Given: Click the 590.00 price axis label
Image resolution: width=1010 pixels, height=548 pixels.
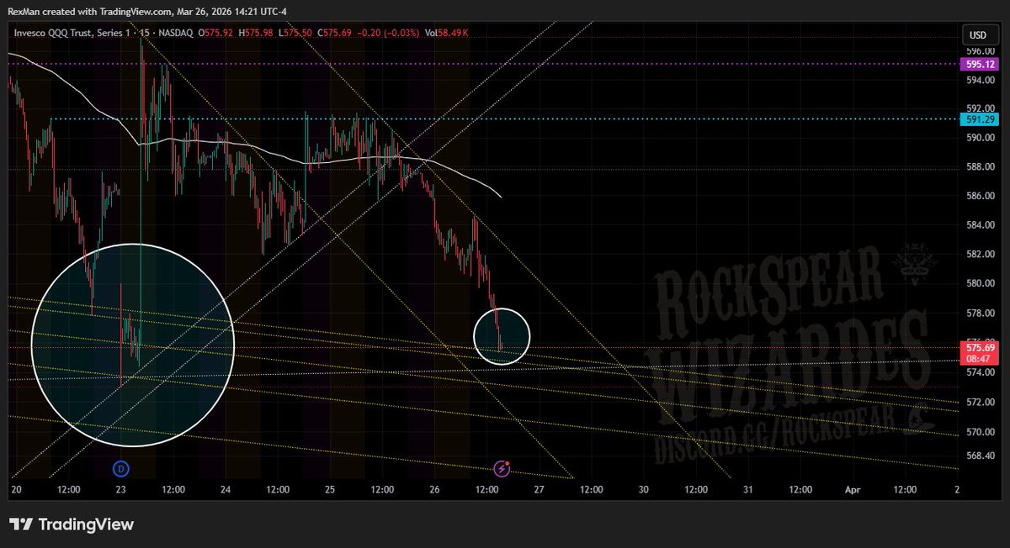Looking at the screenshot, I should pyautogui.click(x=979, y=138).
